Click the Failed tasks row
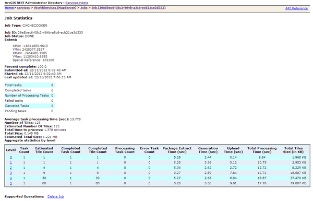 (x=30, y=101)
